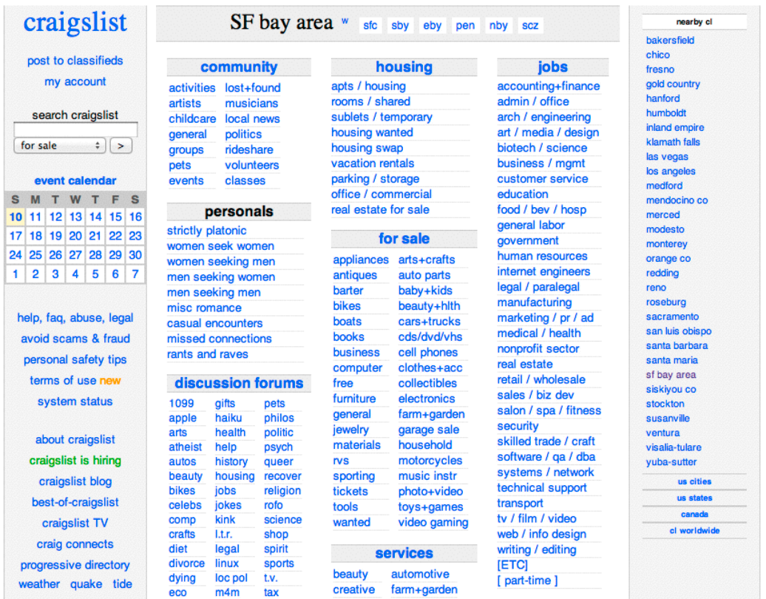Viewport: 766px width, 599px height.
Task: Open the craigslist logo homepage link
Action: (x=75, y=22)
